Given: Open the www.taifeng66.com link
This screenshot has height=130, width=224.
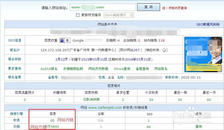Looking at the screenshot, I should [105, 107].
